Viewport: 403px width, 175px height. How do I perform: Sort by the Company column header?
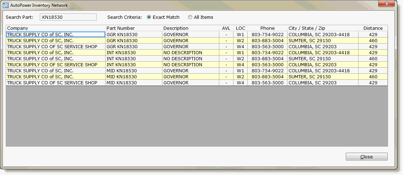point(55,28)
